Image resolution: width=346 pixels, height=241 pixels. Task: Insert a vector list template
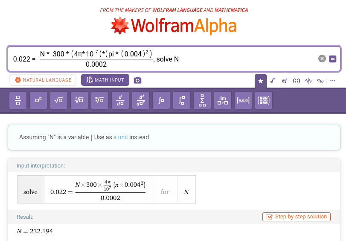243,100
